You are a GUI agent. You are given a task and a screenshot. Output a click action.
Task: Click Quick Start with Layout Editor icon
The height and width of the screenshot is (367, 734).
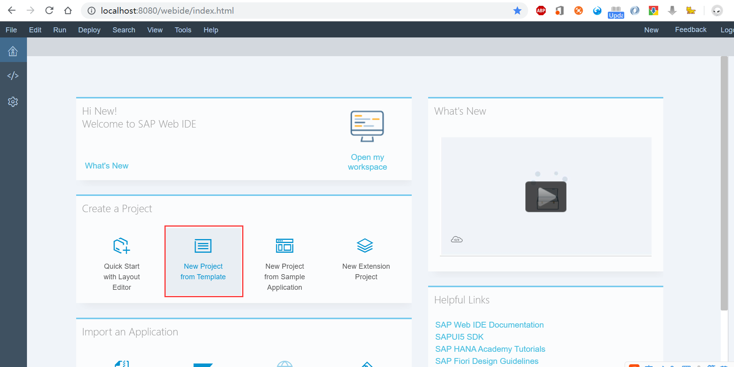(x=121, y=246)
